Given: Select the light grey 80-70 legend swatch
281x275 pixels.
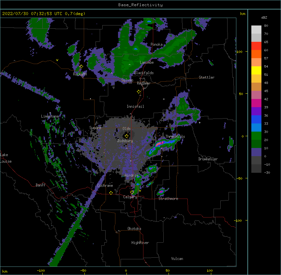Looking at the screenshot, I should [x=256, y=30].
